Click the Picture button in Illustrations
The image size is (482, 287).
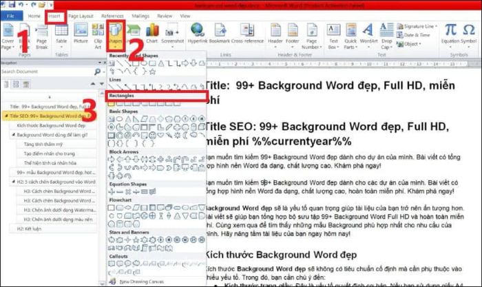coord(81,34)
